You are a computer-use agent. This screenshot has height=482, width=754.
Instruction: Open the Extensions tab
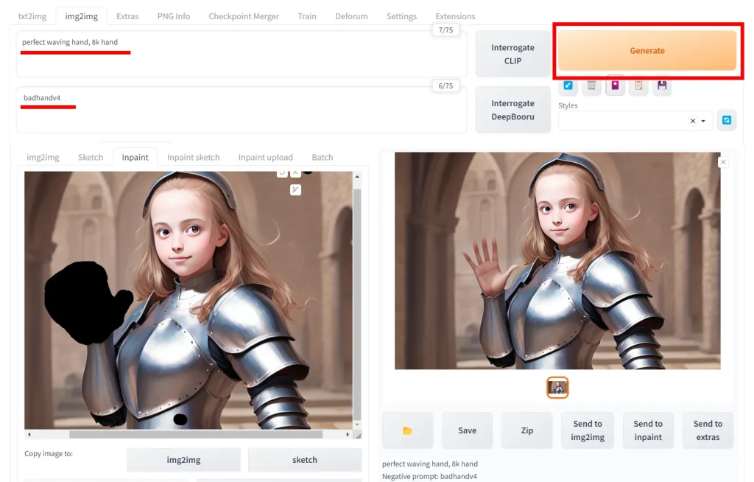coord(455,16)
